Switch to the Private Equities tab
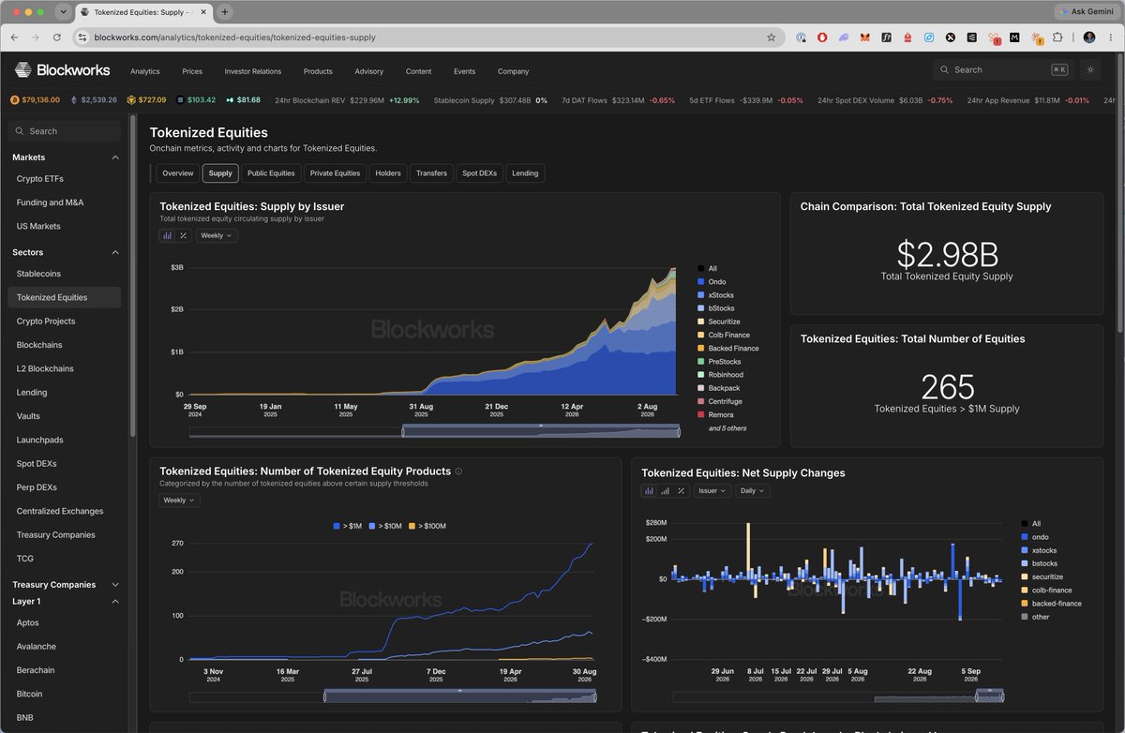Image resolution: width=1125 pixels, height=733 pixels. (335, 173)
